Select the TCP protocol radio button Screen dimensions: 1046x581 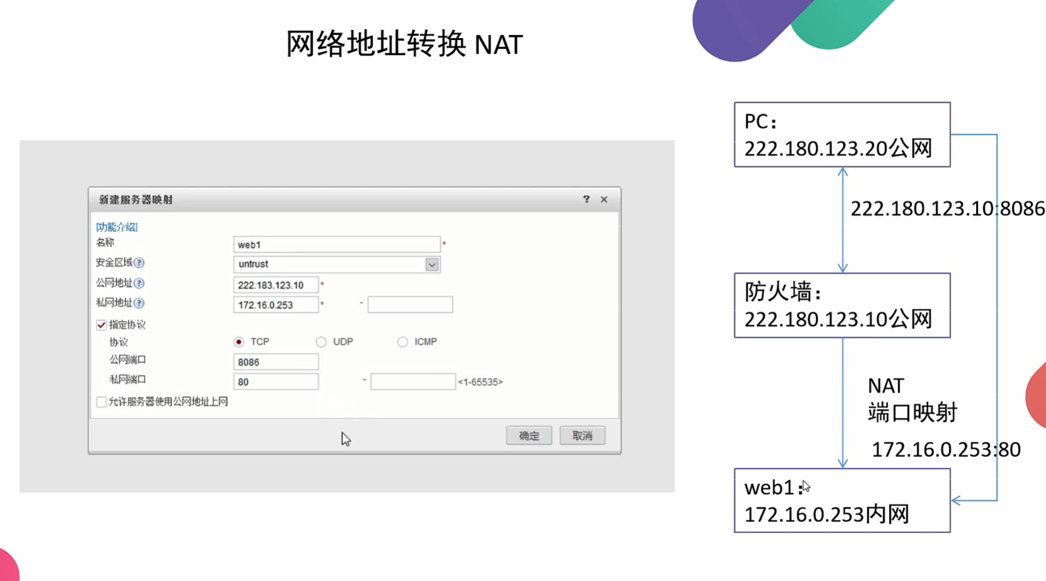[x=239, y=342]
